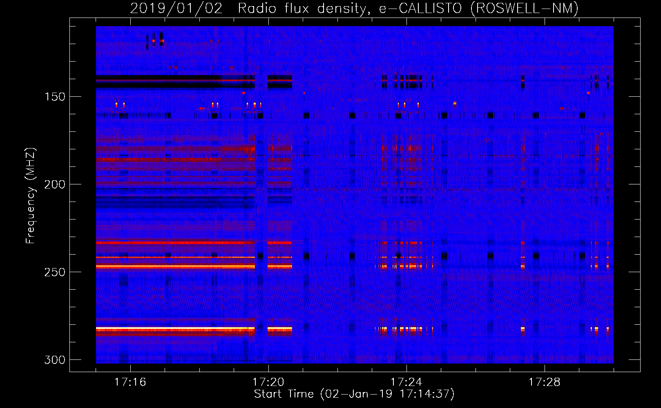This screenshot has height=408, width=661.
Task: Click the 17:24 time tick label
Action: 406,382
